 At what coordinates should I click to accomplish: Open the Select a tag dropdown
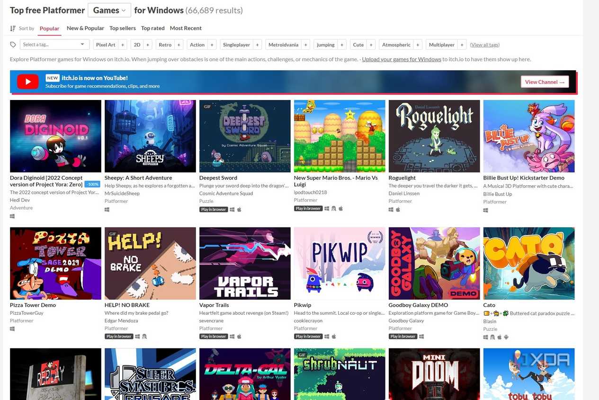pos(55,45)
